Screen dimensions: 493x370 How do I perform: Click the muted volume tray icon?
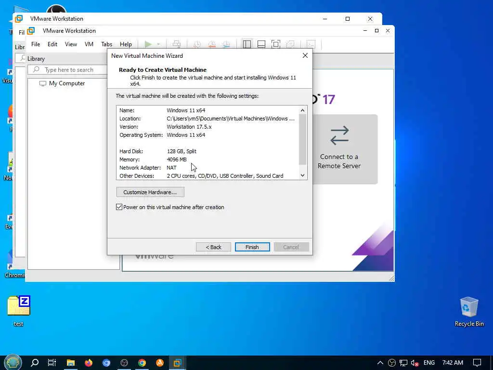pyautogui.click(x=415, y=363)
